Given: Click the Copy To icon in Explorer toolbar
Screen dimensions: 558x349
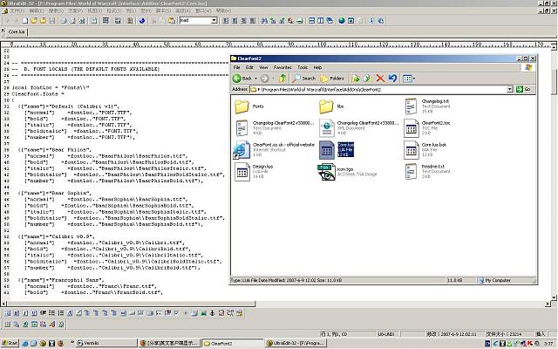Looking at the screenshot, I should pyautogui.click(x=367, y=78).
